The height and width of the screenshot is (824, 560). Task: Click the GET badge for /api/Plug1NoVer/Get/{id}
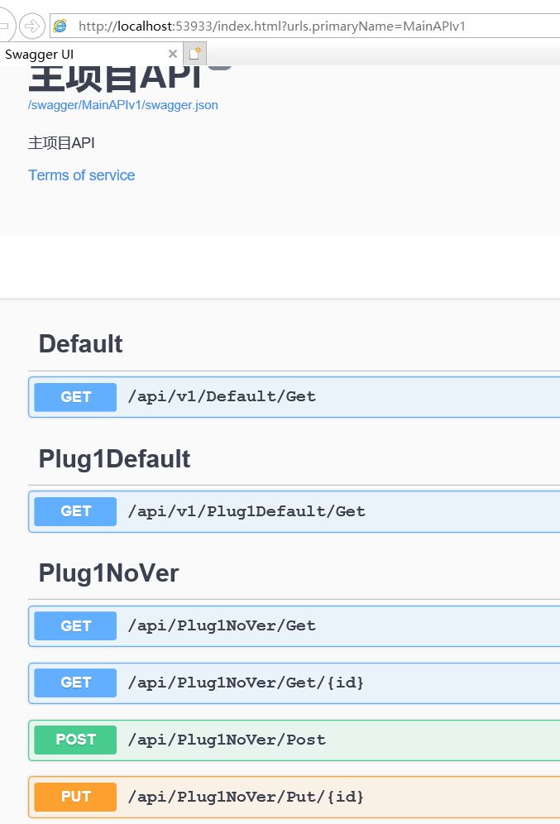[75, 683]
